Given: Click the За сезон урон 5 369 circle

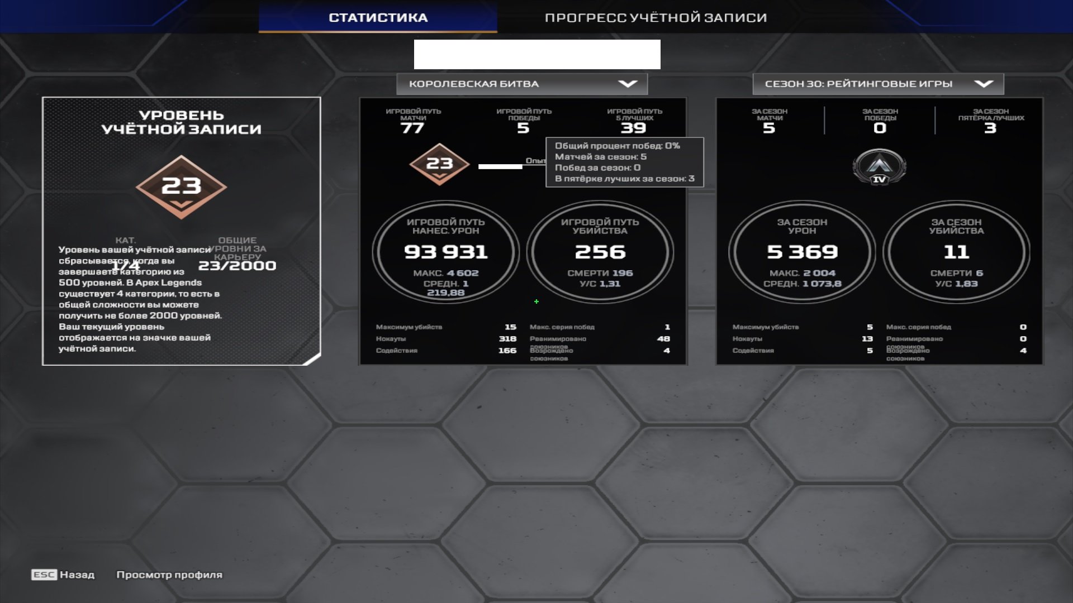Looking at the screenshot, I should point(802,252).
